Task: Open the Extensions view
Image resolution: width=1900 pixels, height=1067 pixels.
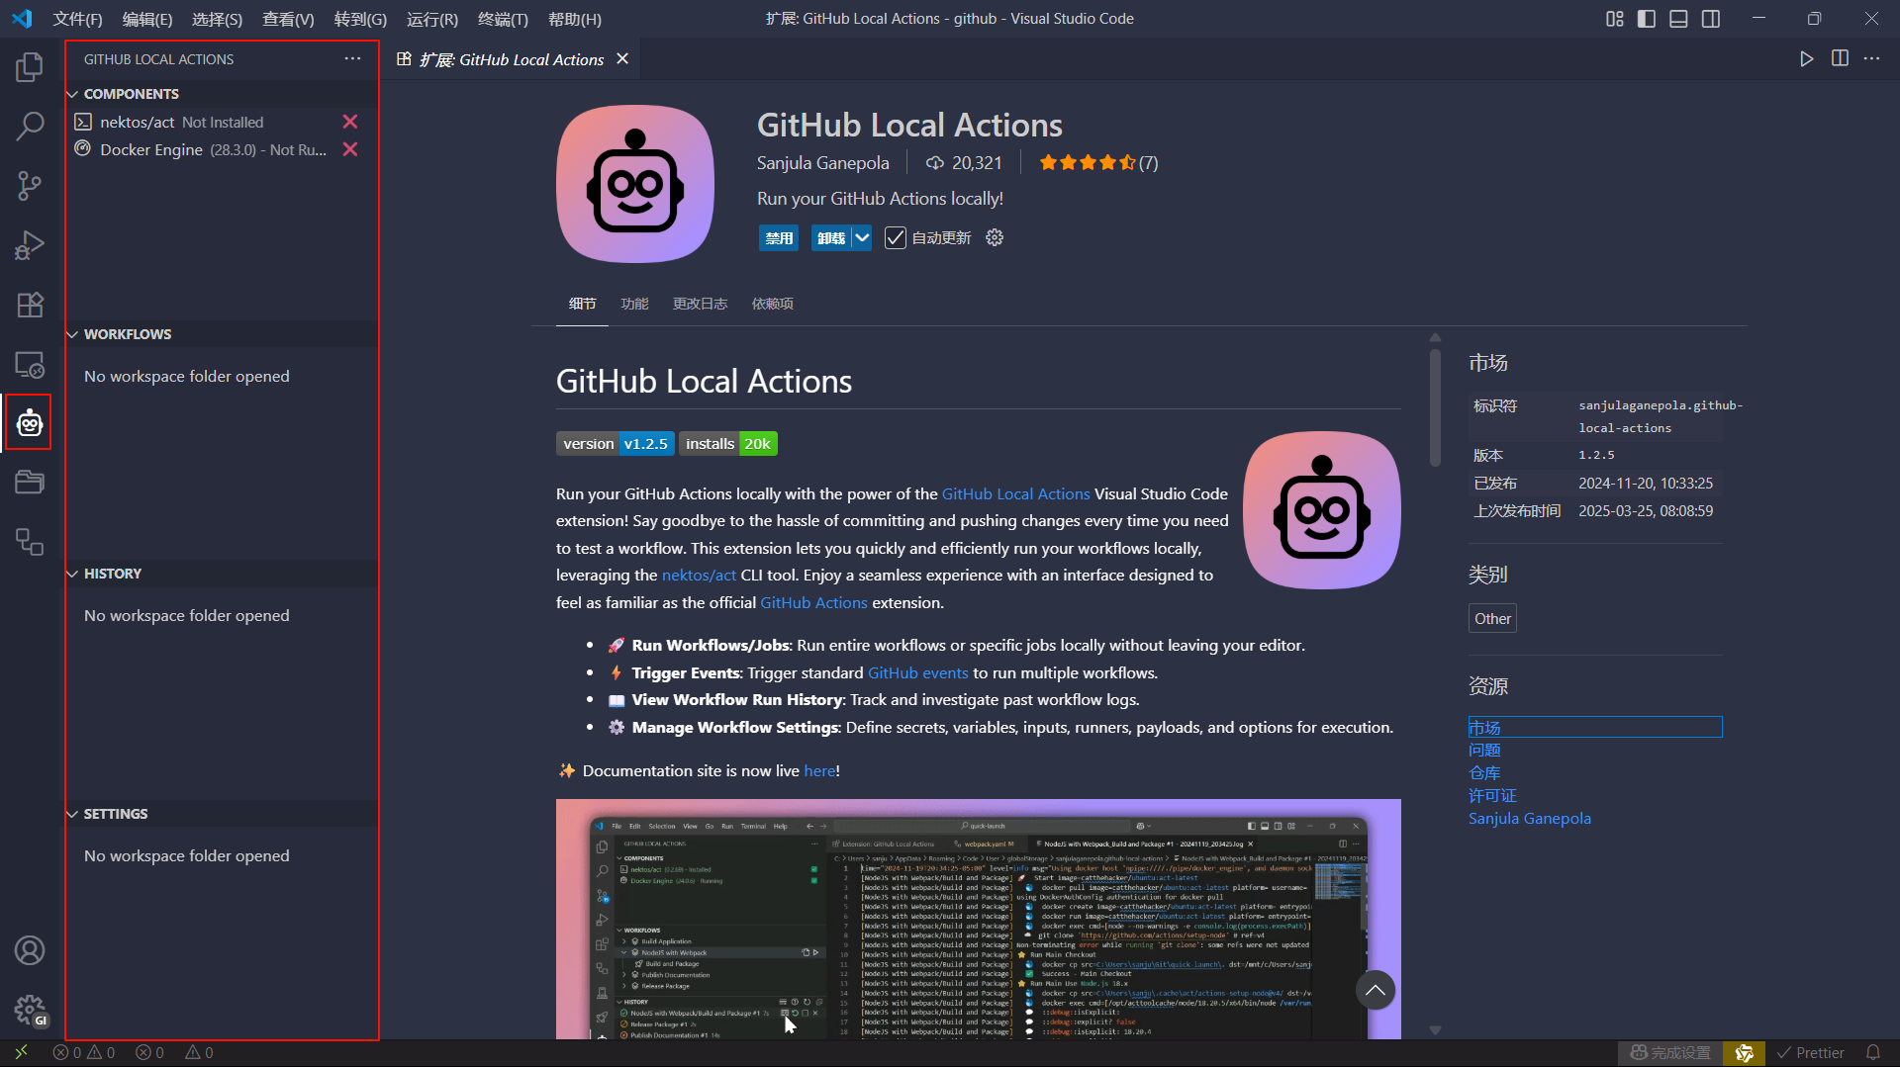Action: pos(30,305)
